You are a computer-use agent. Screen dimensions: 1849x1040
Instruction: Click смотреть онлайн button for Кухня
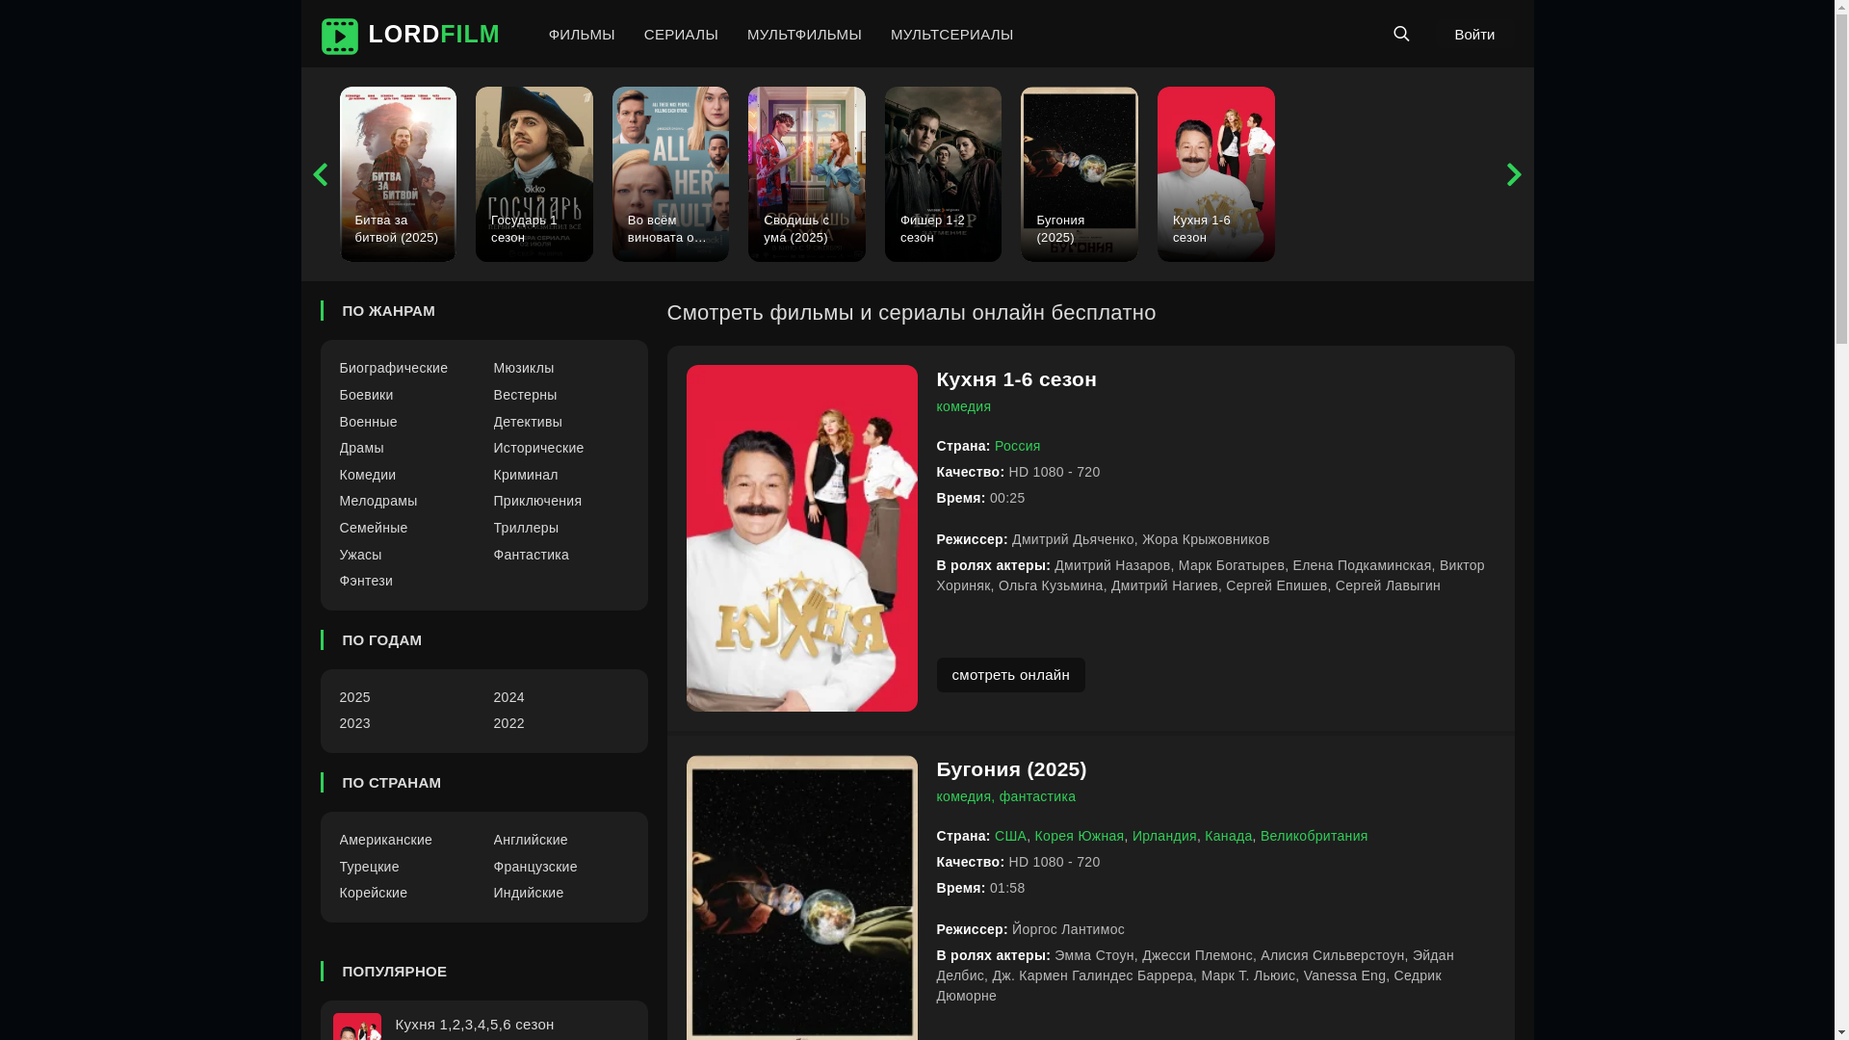point(1010,675)
